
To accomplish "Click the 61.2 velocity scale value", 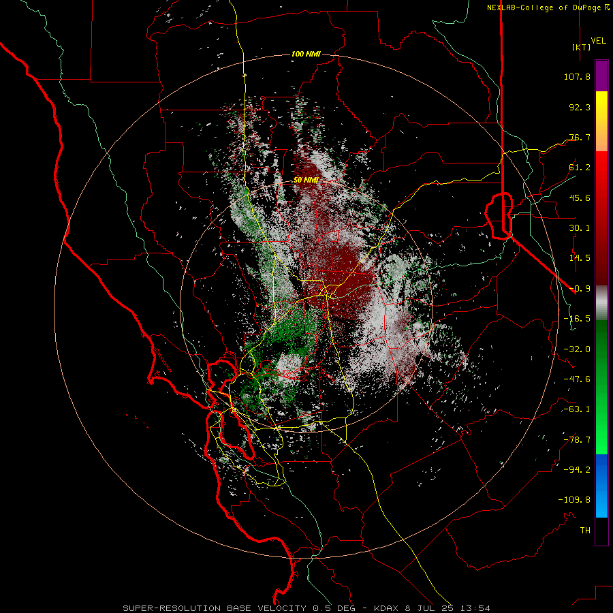I will coord(580,168).
